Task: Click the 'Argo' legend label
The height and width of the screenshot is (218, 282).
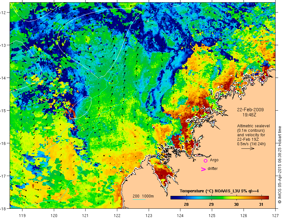Action: [x=214, y=160]
